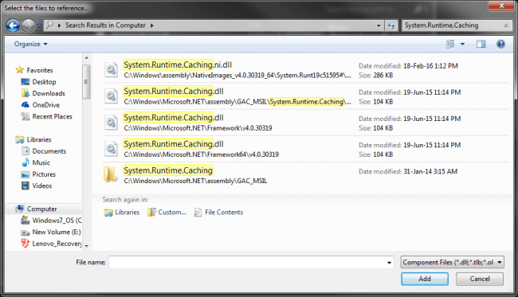The height and width of the screenshot is (297, 518).
Task: Open the address bar history dropdown
Action: tap(379, 25)
